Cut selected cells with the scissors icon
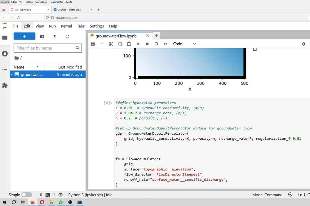 click(111, 44)
